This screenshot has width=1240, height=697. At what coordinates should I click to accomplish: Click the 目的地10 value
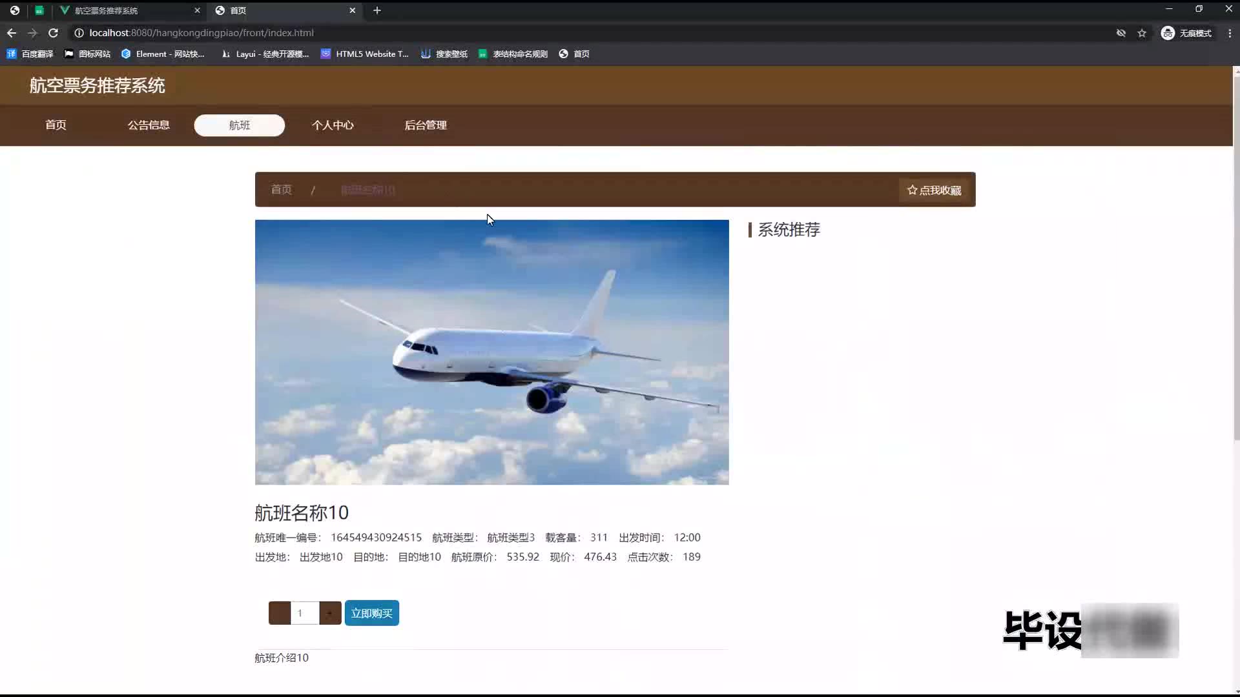(419, 557)
